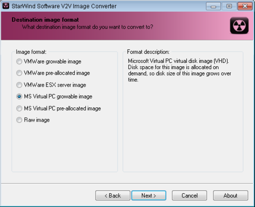The width and height of the screenshot is (255, 207).
Task: Choose VMWare pre-allocated image option
Action: 19,73
